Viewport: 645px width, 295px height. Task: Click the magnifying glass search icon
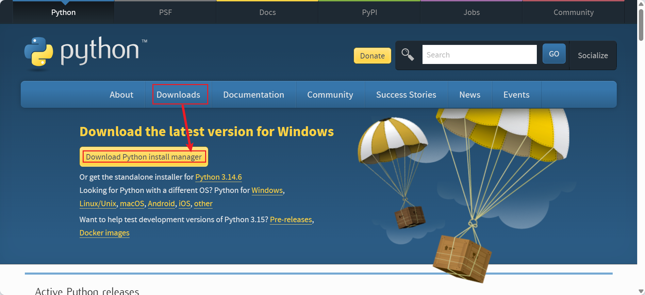click(407, 54)
